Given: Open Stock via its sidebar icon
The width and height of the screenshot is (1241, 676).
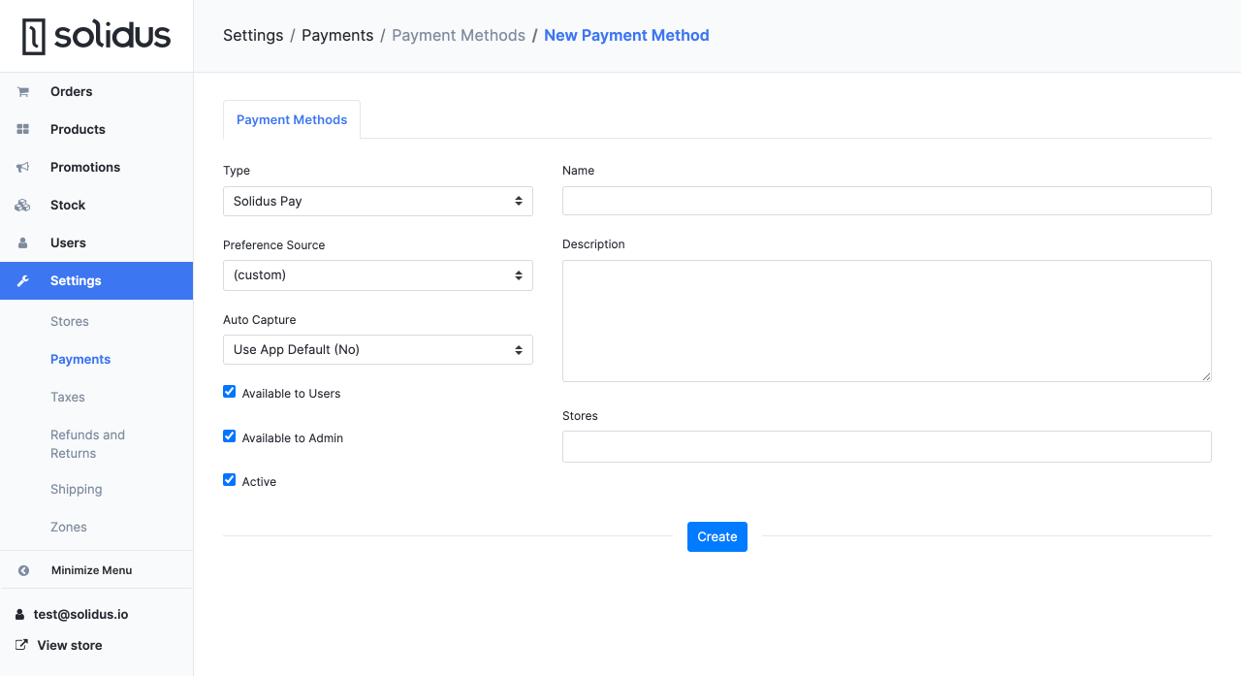Looking at the screenshot, I should (x=21, y=205).
